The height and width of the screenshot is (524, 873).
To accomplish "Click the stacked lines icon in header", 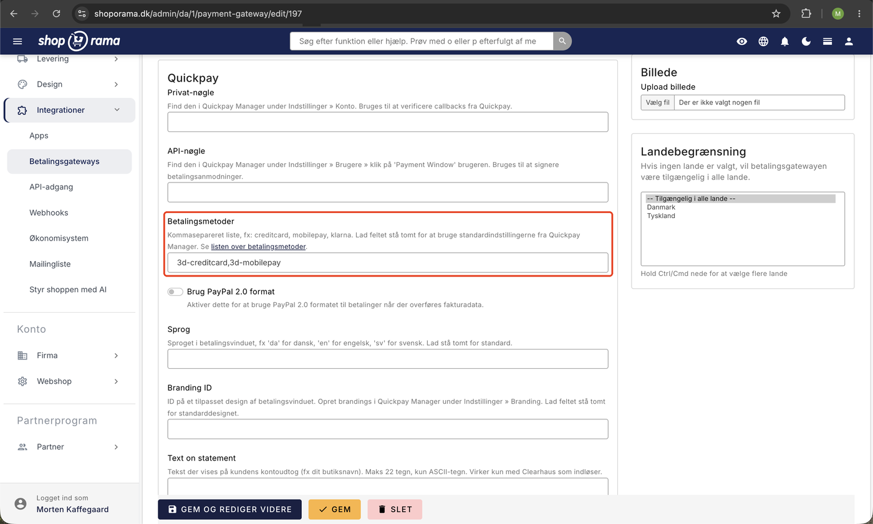I will 827,41.
